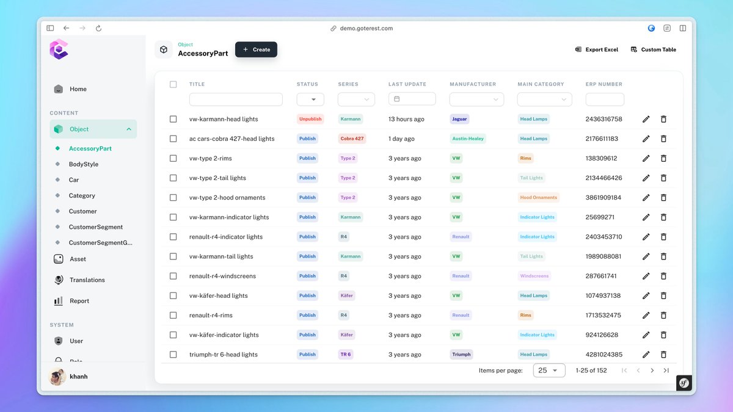
Task: Click the Create button
Action: 256,49
